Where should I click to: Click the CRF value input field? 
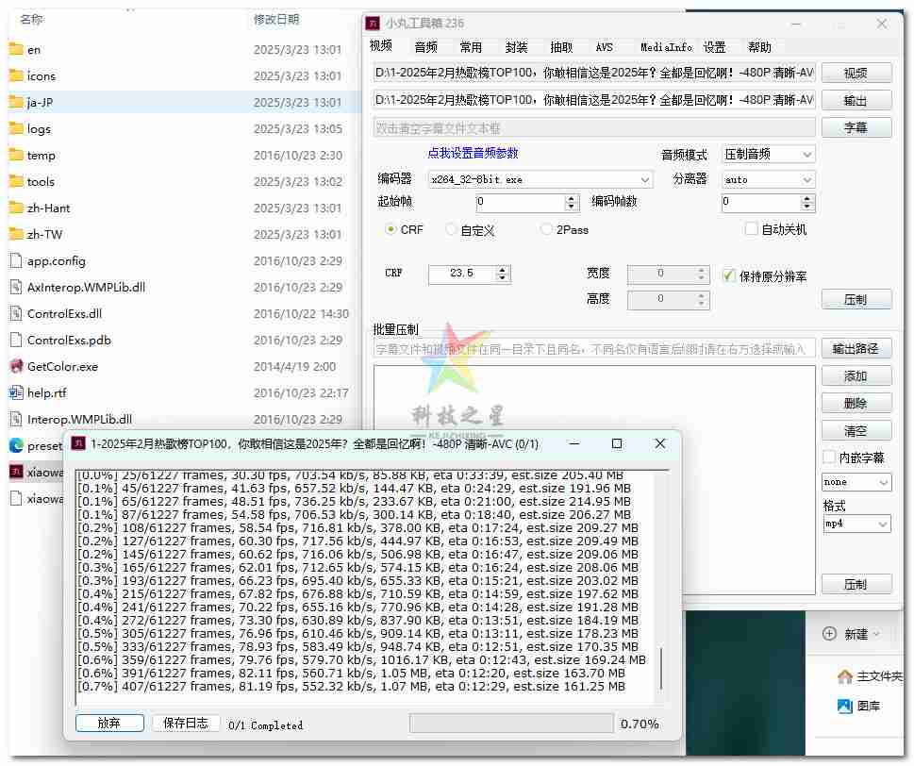(461, 274)
